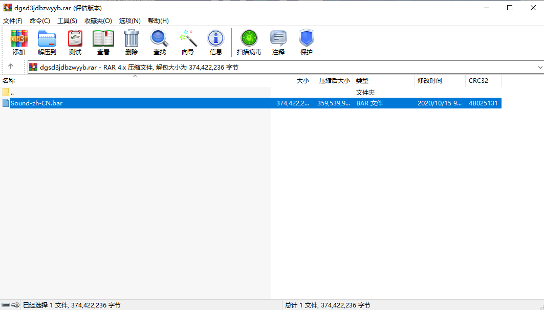Click the BAR 文件 type cell
This screenshot has height=310, width=544.
(x=369, y=103)
